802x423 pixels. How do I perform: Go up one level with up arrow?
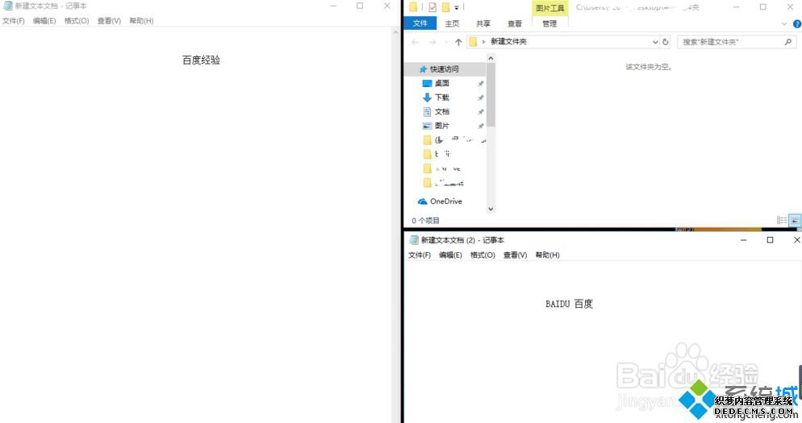coord(458,42)
